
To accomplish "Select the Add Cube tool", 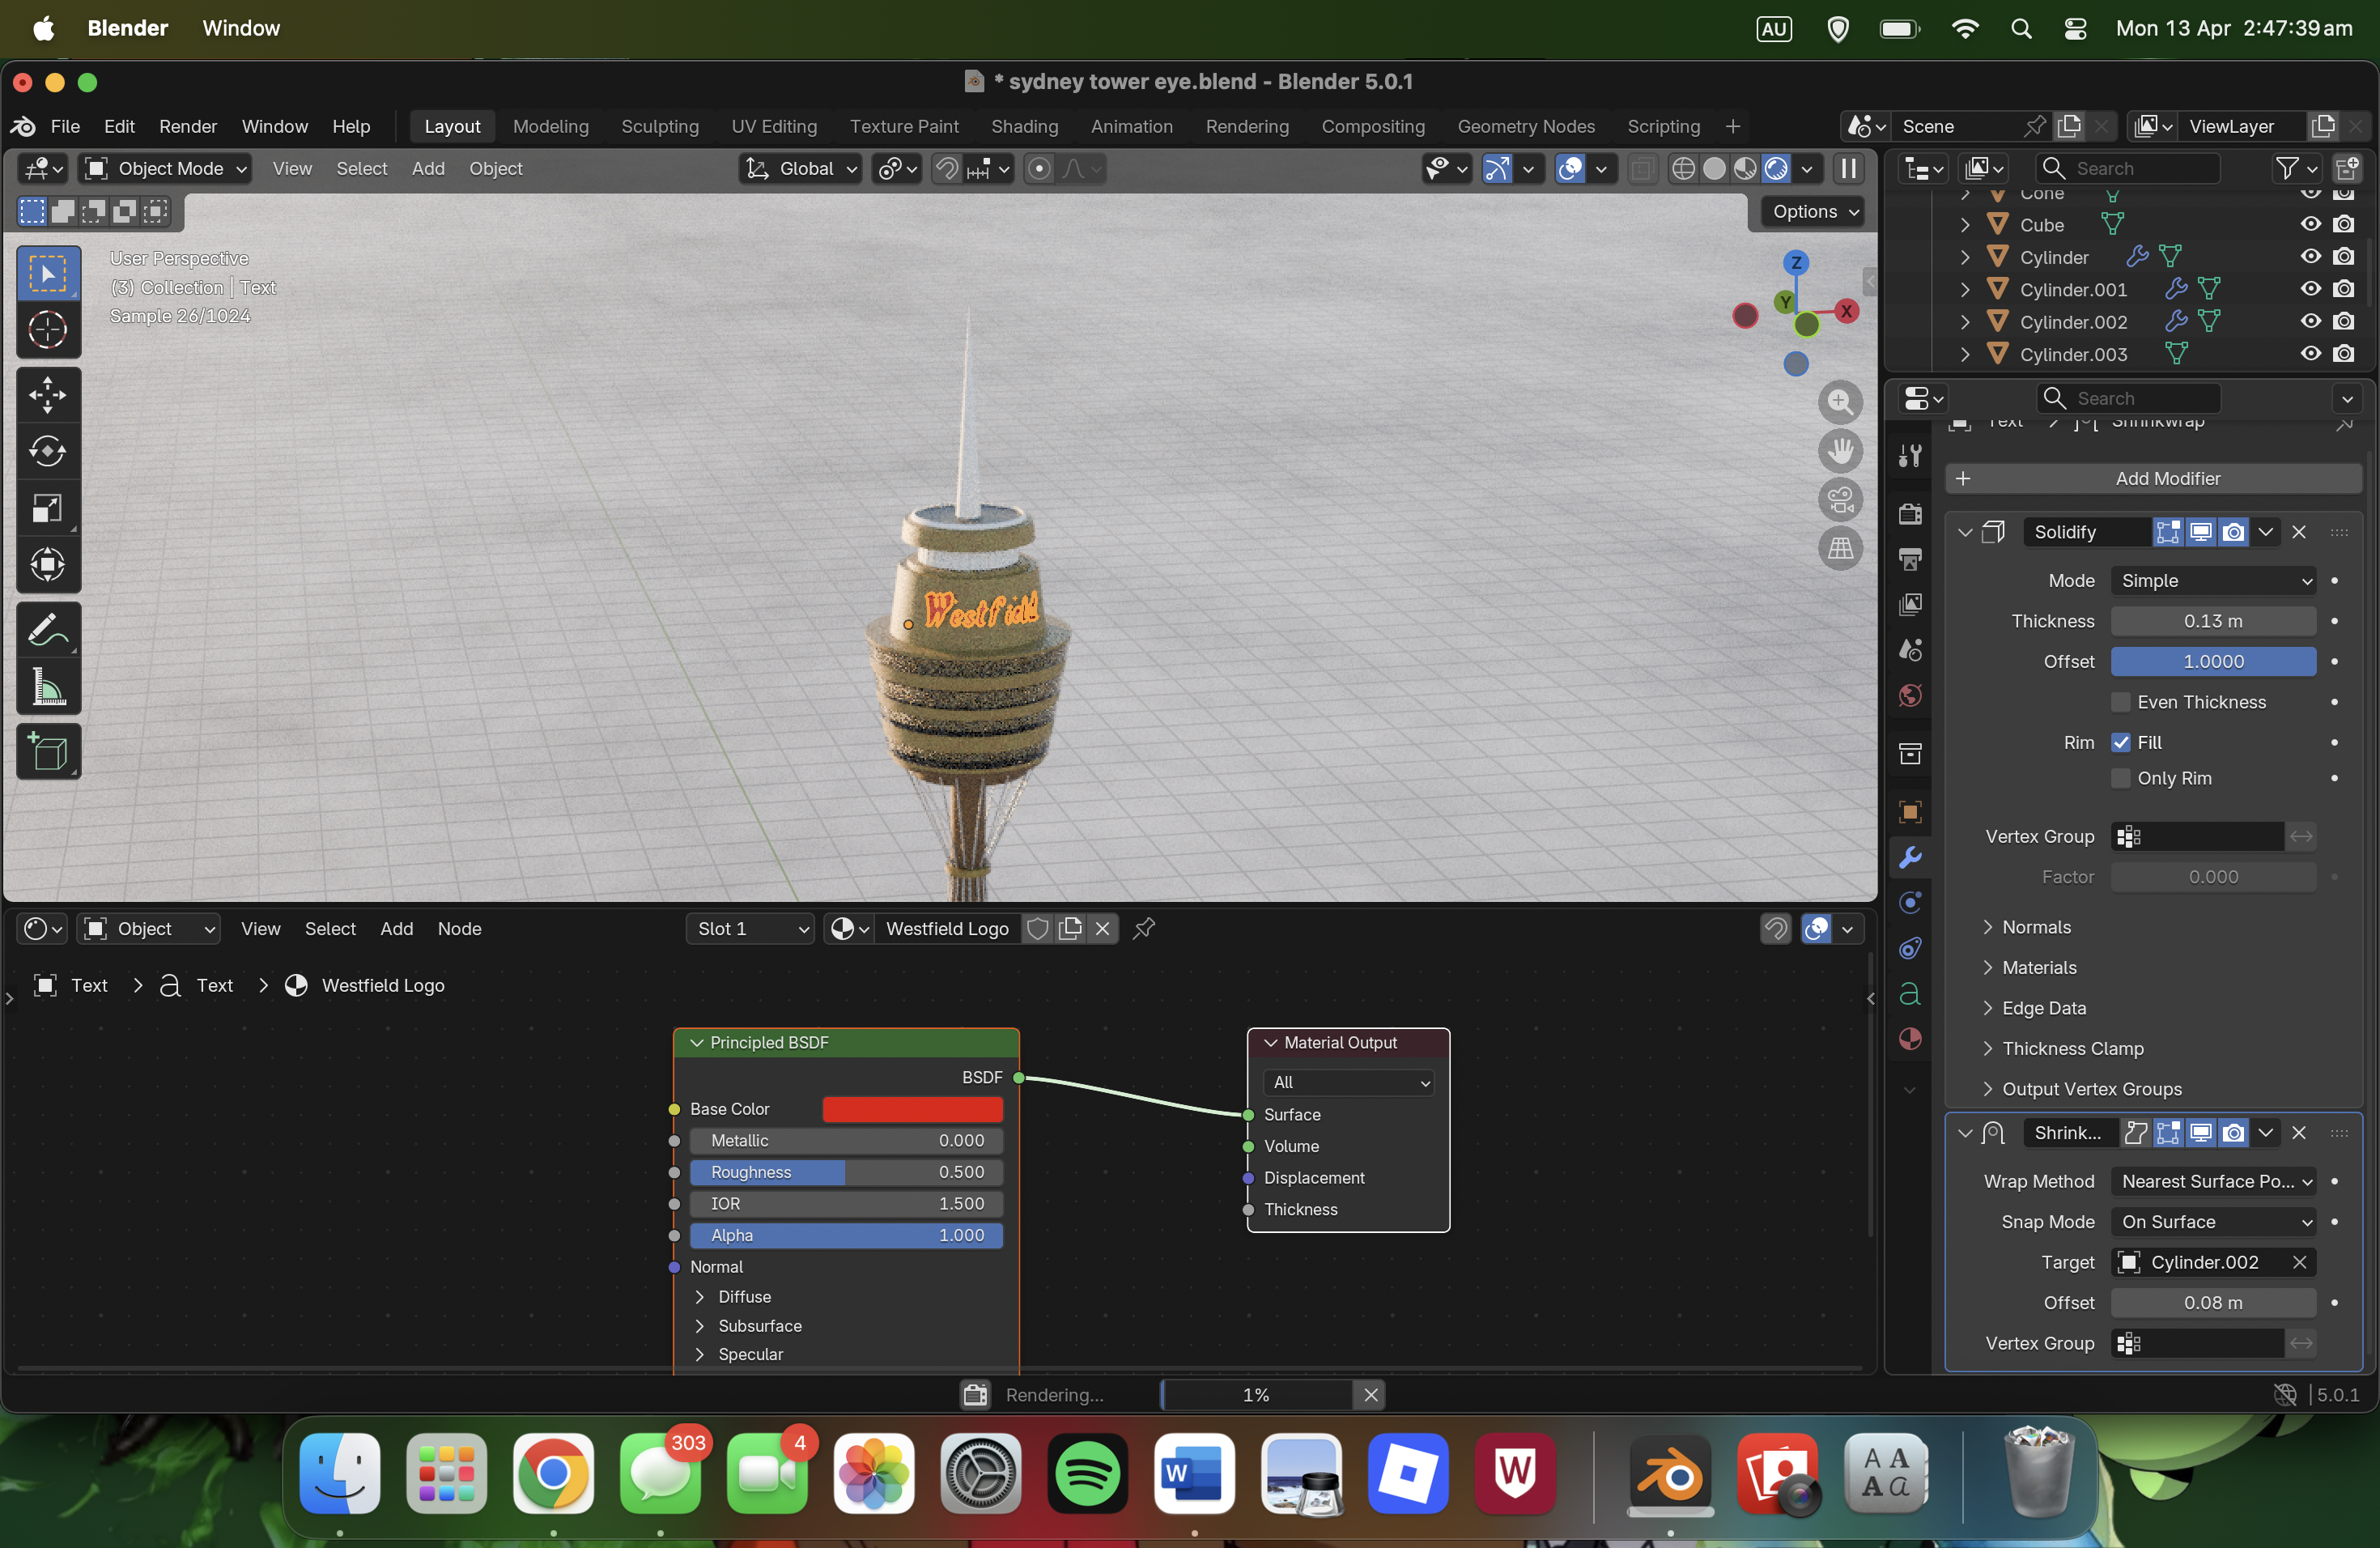I will (48, 752).
